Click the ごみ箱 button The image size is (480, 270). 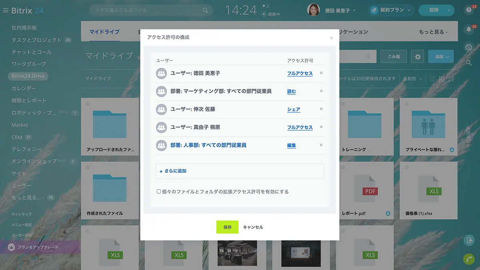coord(394,57)
